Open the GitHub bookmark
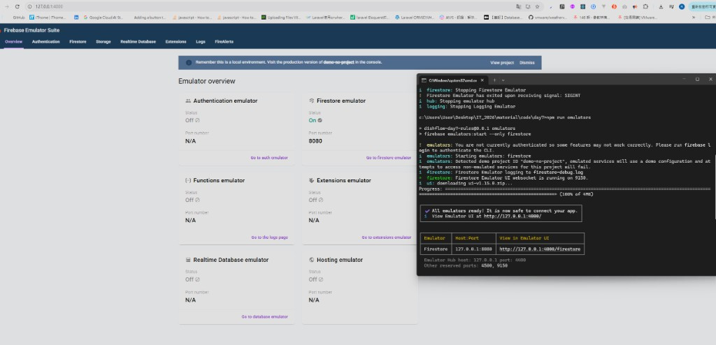The height and width of the screenshot is (345, 716). click(x=19, y=17)
